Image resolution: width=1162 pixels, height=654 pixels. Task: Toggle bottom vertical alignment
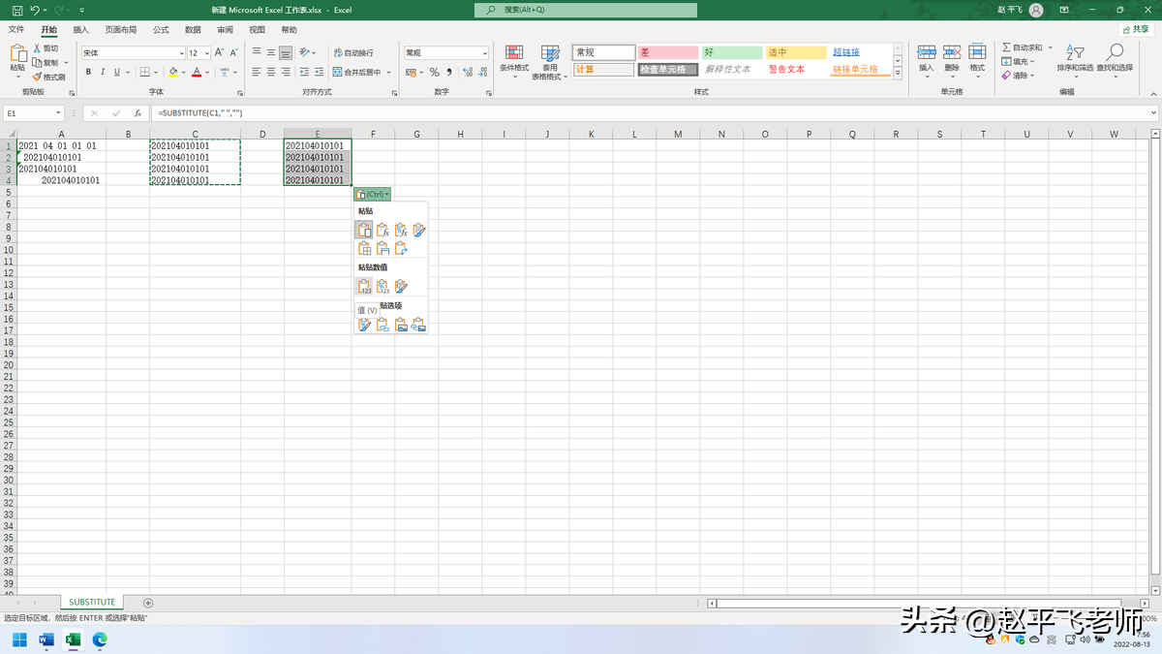click(286, 52)
